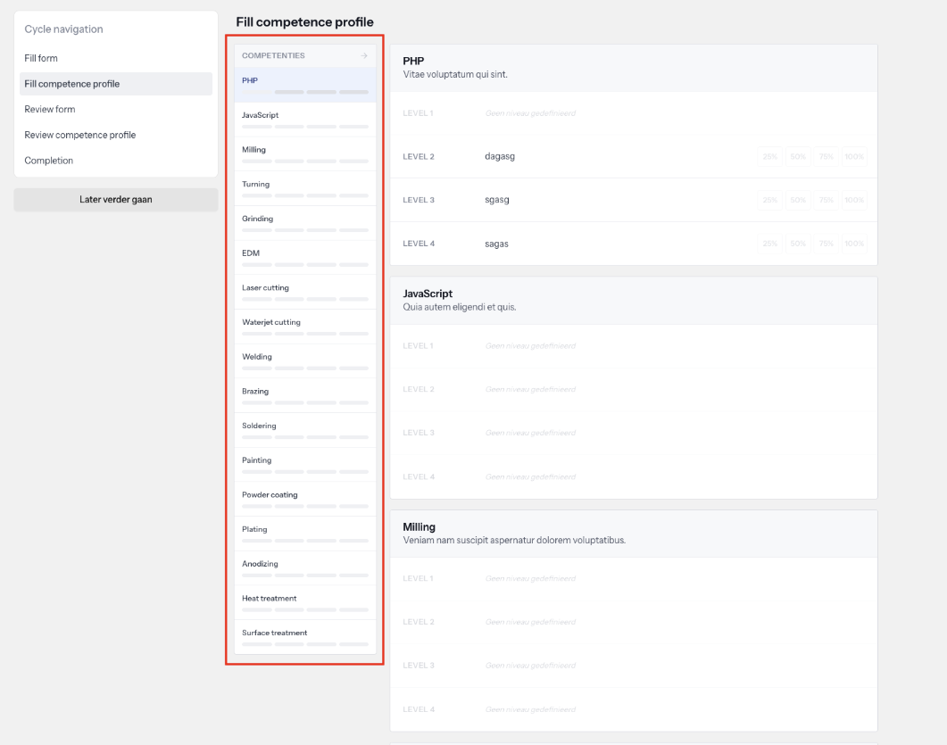Collapse the Competenties panel with the arrow icon
The width and height of the screenshot is (947, 745).
363,55
